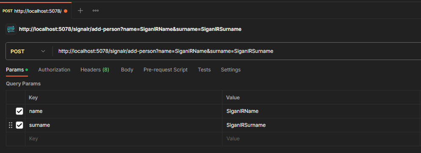Open the Pre-request Script tab

165,70
